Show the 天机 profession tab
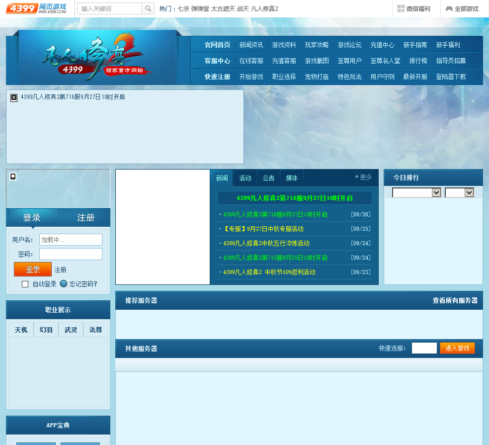Screen dimensions: 489x445 tap(21, 330)
